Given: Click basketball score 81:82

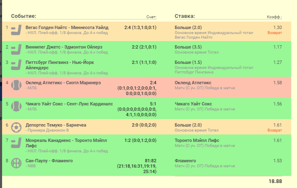Looking at the screenshot, I should tap(151, 161).
